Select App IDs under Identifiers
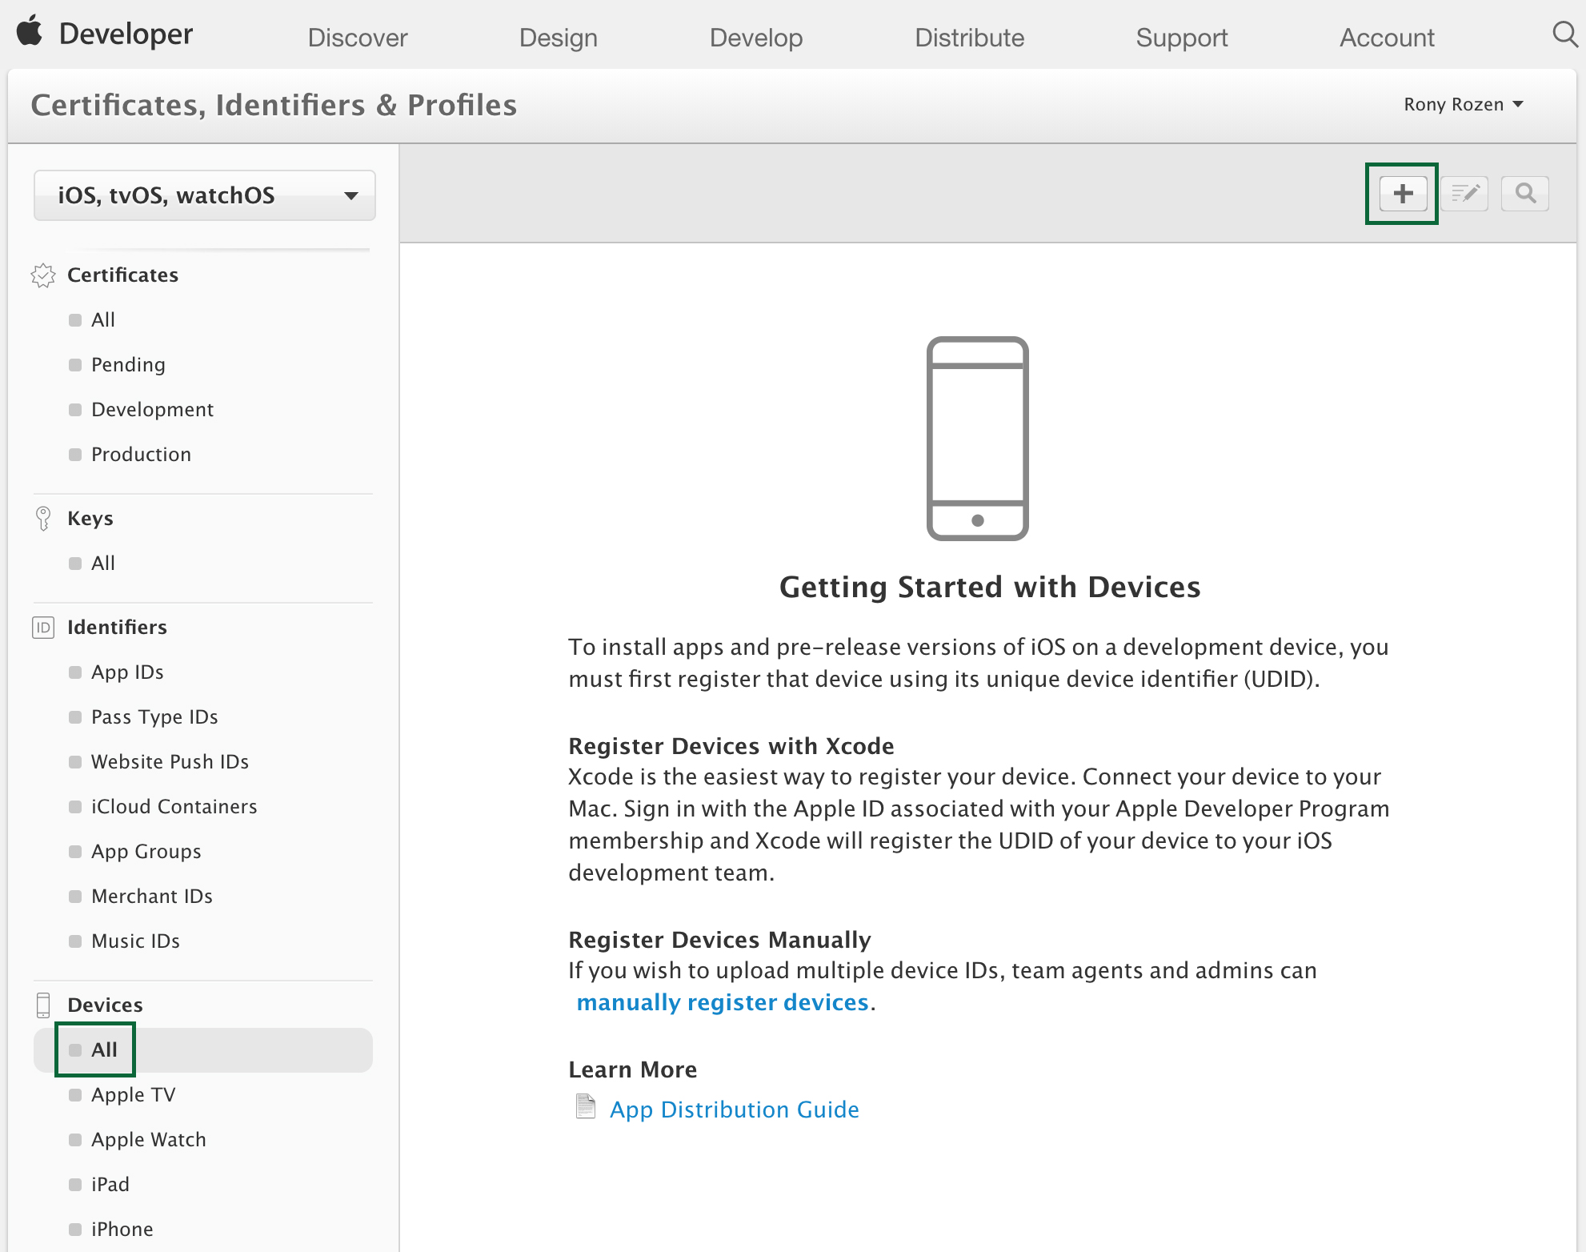Viewport: 1586px width, 1252px height. pyautogui.click(x=127, y=672)
